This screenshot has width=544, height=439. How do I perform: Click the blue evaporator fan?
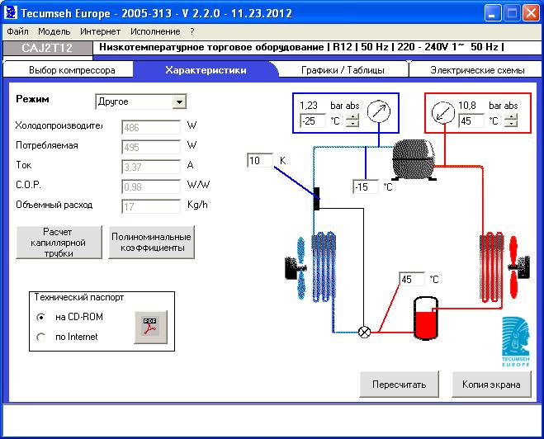pyautogui.click(x=296, y=267)
